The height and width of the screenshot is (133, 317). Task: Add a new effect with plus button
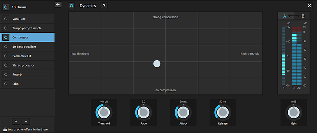point(16,121)
